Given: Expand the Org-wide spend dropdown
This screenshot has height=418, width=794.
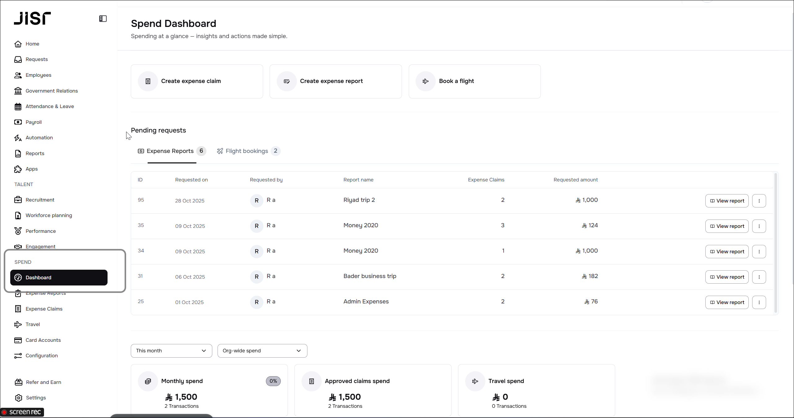Looking at the screenshot, I should click(x=262, y=351).
